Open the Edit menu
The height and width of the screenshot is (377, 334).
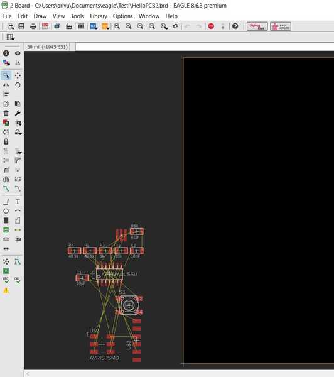tap(23, 16)
